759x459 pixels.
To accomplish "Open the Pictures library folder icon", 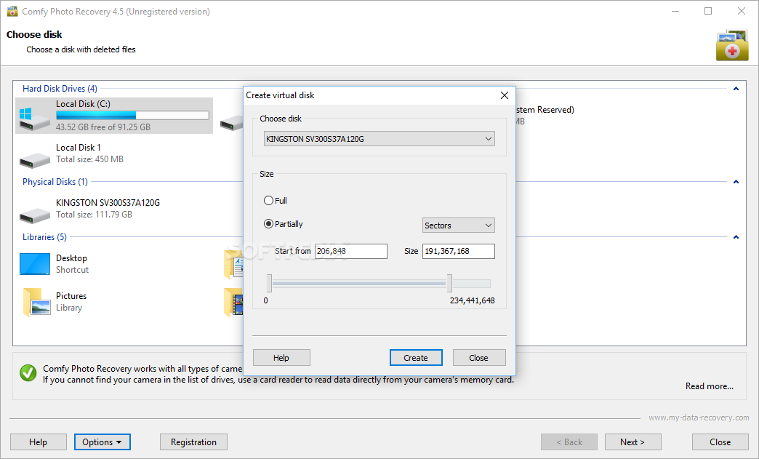I will tap(36, 302).
